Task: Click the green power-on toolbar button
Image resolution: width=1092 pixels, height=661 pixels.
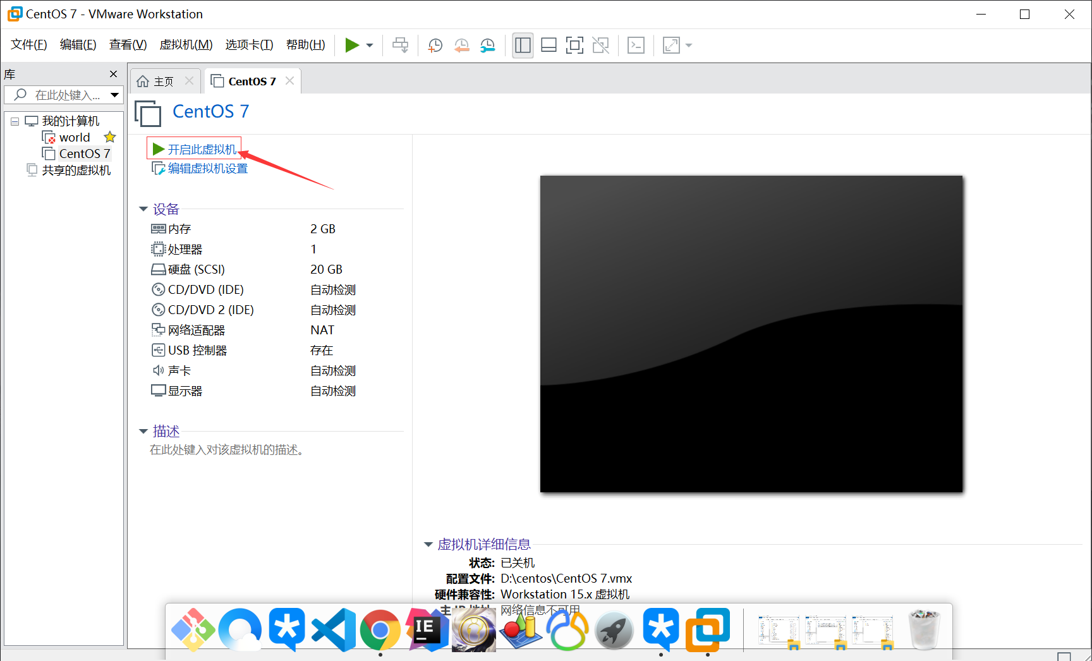Action: click(352, 45)
